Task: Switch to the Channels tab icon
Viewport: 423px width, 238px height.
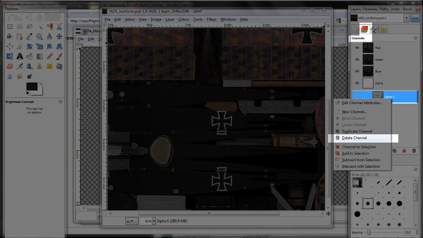Action: pos(364,29)
